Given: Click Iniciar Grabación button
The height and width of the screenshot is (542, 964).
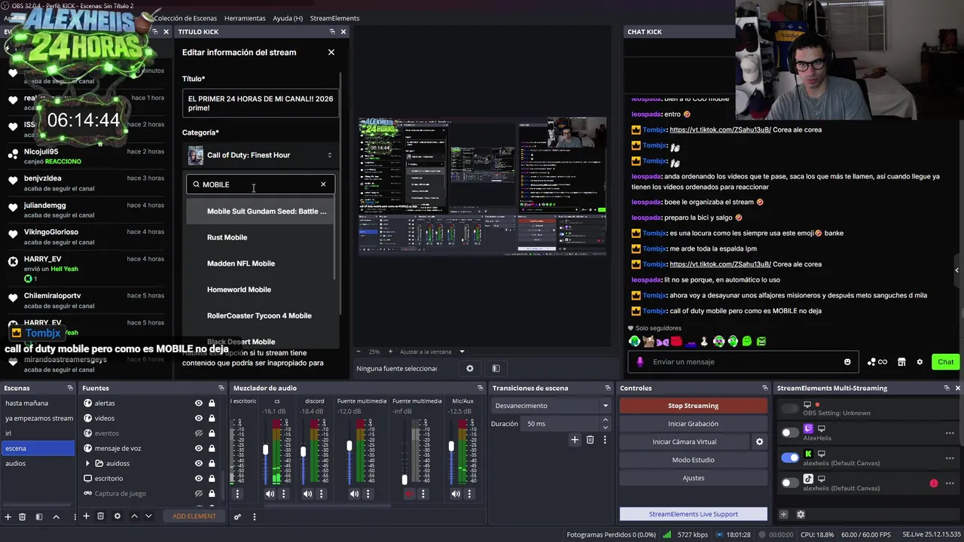Looking at the screenshot, I should pyautogui.click(x=693, y=424).
